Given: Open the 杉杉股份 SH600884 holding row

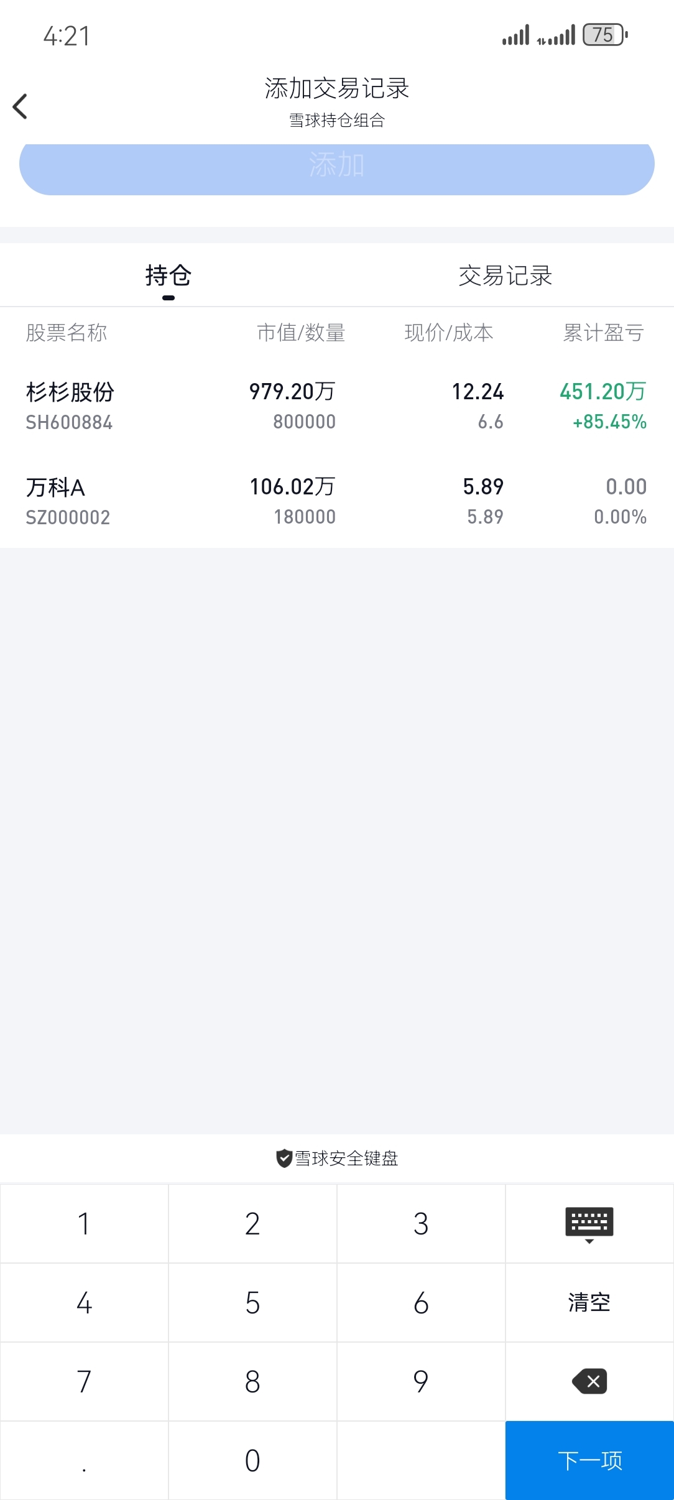Looking at the screenshot, I should [x=336, y=406].
